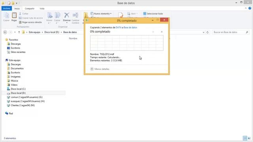Click the Pegar clipboard icon
The width and height of the screenshot is (253, 142).
(x=14, y=15)
